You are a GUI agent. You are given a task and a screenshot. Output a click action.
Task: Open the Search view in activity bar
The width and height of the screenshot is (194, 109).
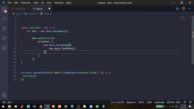[4, 19]
